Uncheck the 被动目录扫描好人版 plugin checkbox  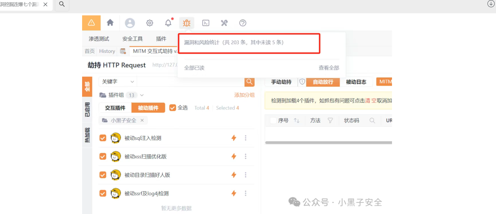[103, 175]
